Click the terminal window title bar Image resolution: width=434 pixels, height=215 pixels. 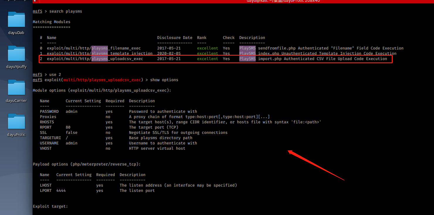pyautogui.click(x=233, y=1)
